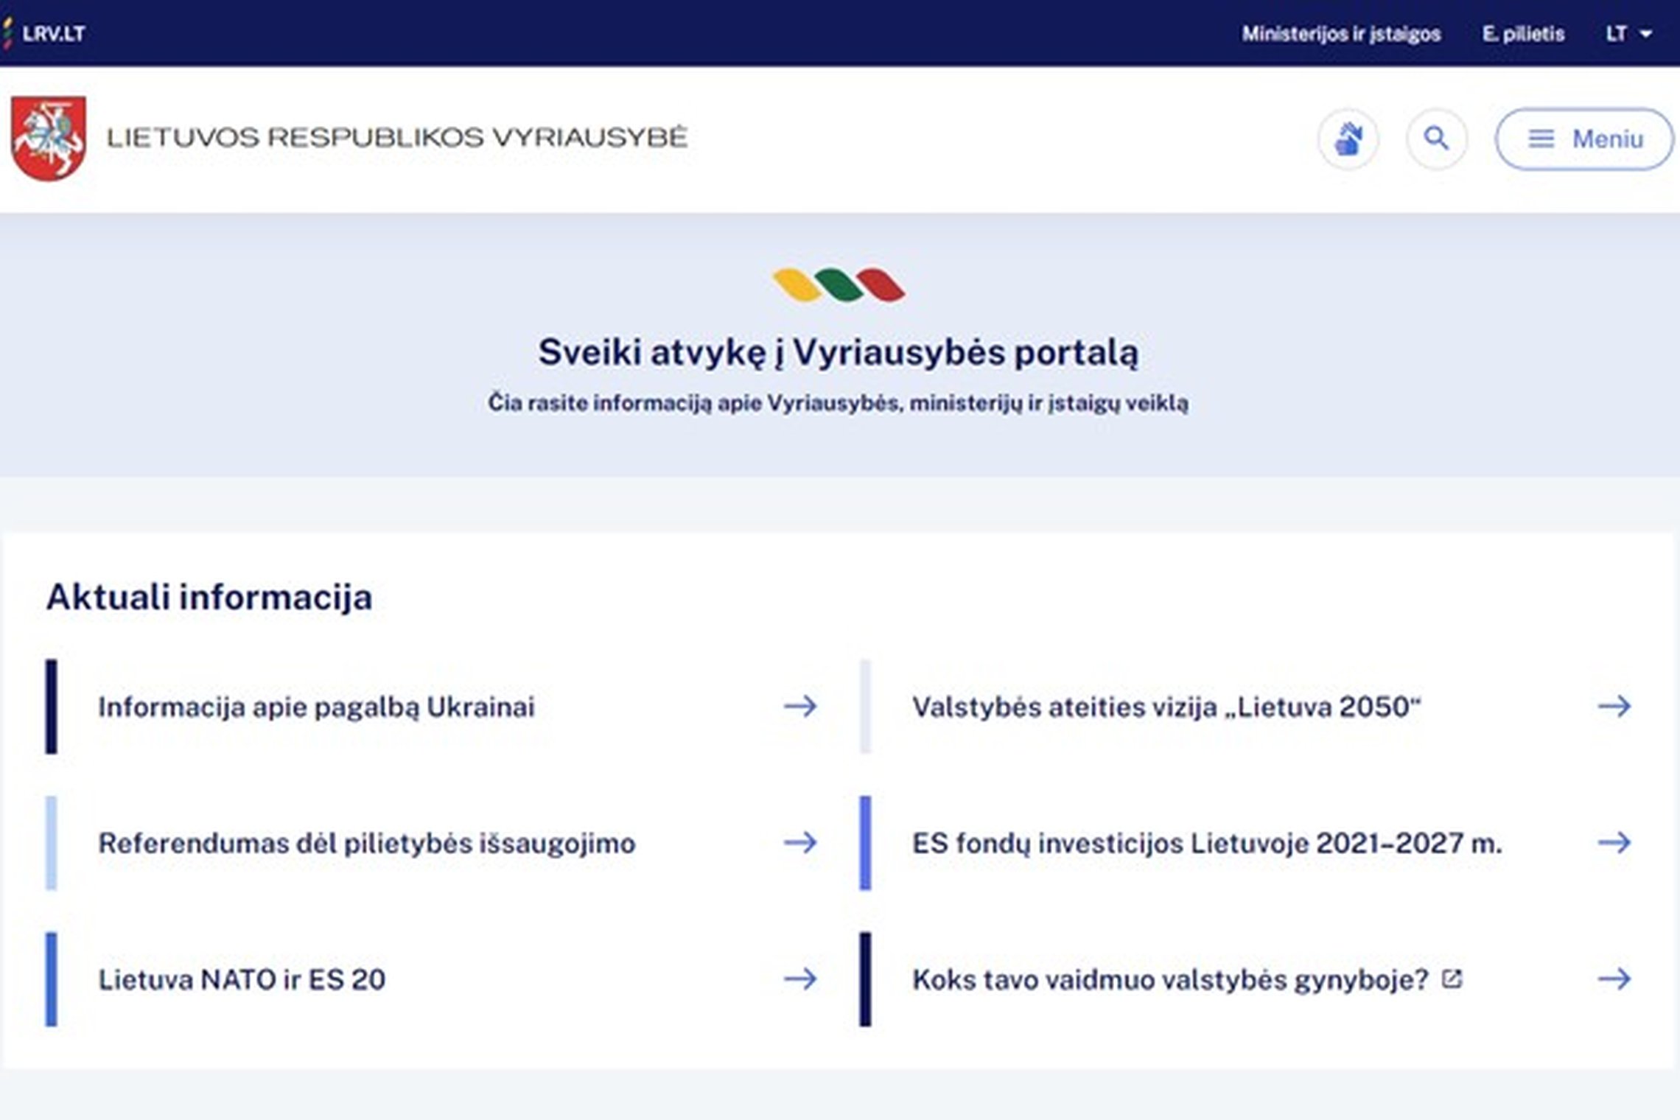Click arrow next to valstybės gynyboje row
Screen dimensions: 1680x1120
click(x=1614, y=979)
